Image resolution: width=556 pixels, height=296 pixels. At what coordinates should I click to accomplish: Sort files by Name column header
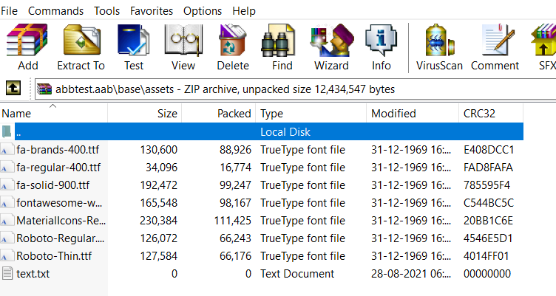[53, 114]
